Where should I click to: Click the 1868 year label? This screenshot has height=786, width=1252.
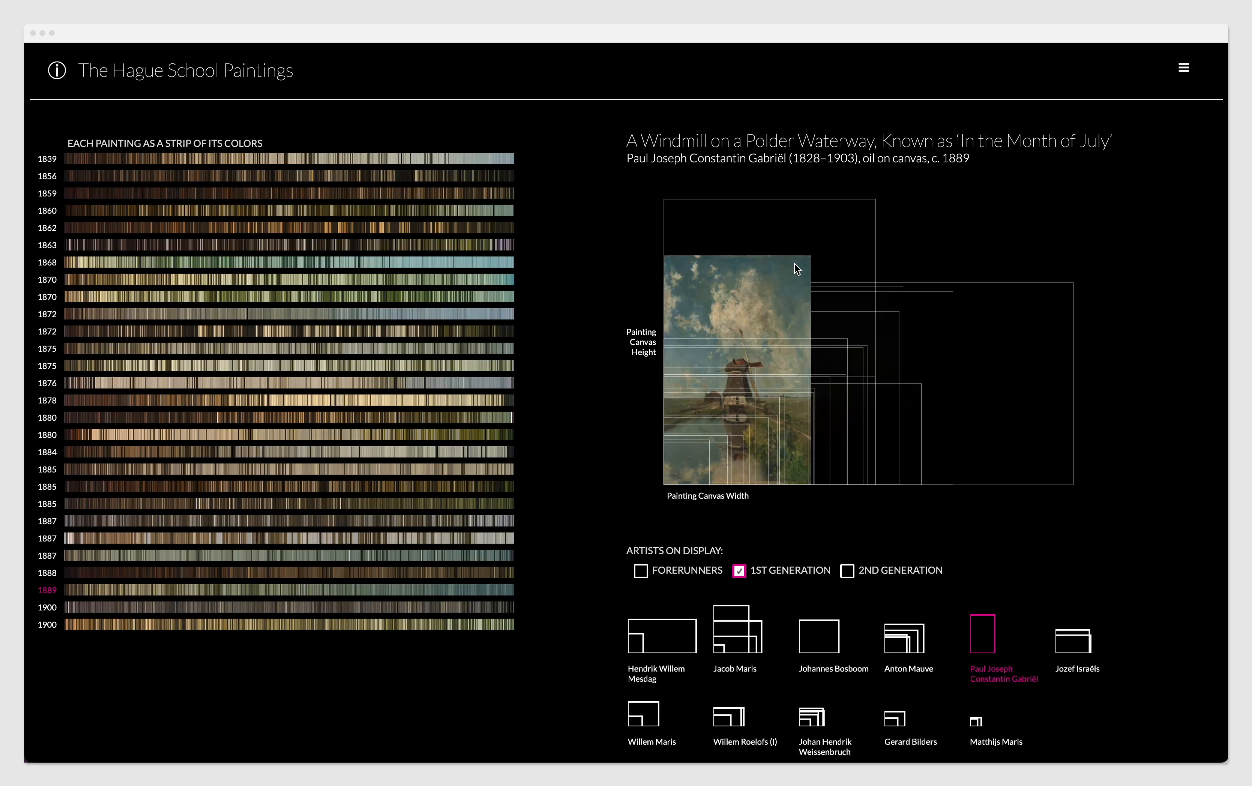47,262
